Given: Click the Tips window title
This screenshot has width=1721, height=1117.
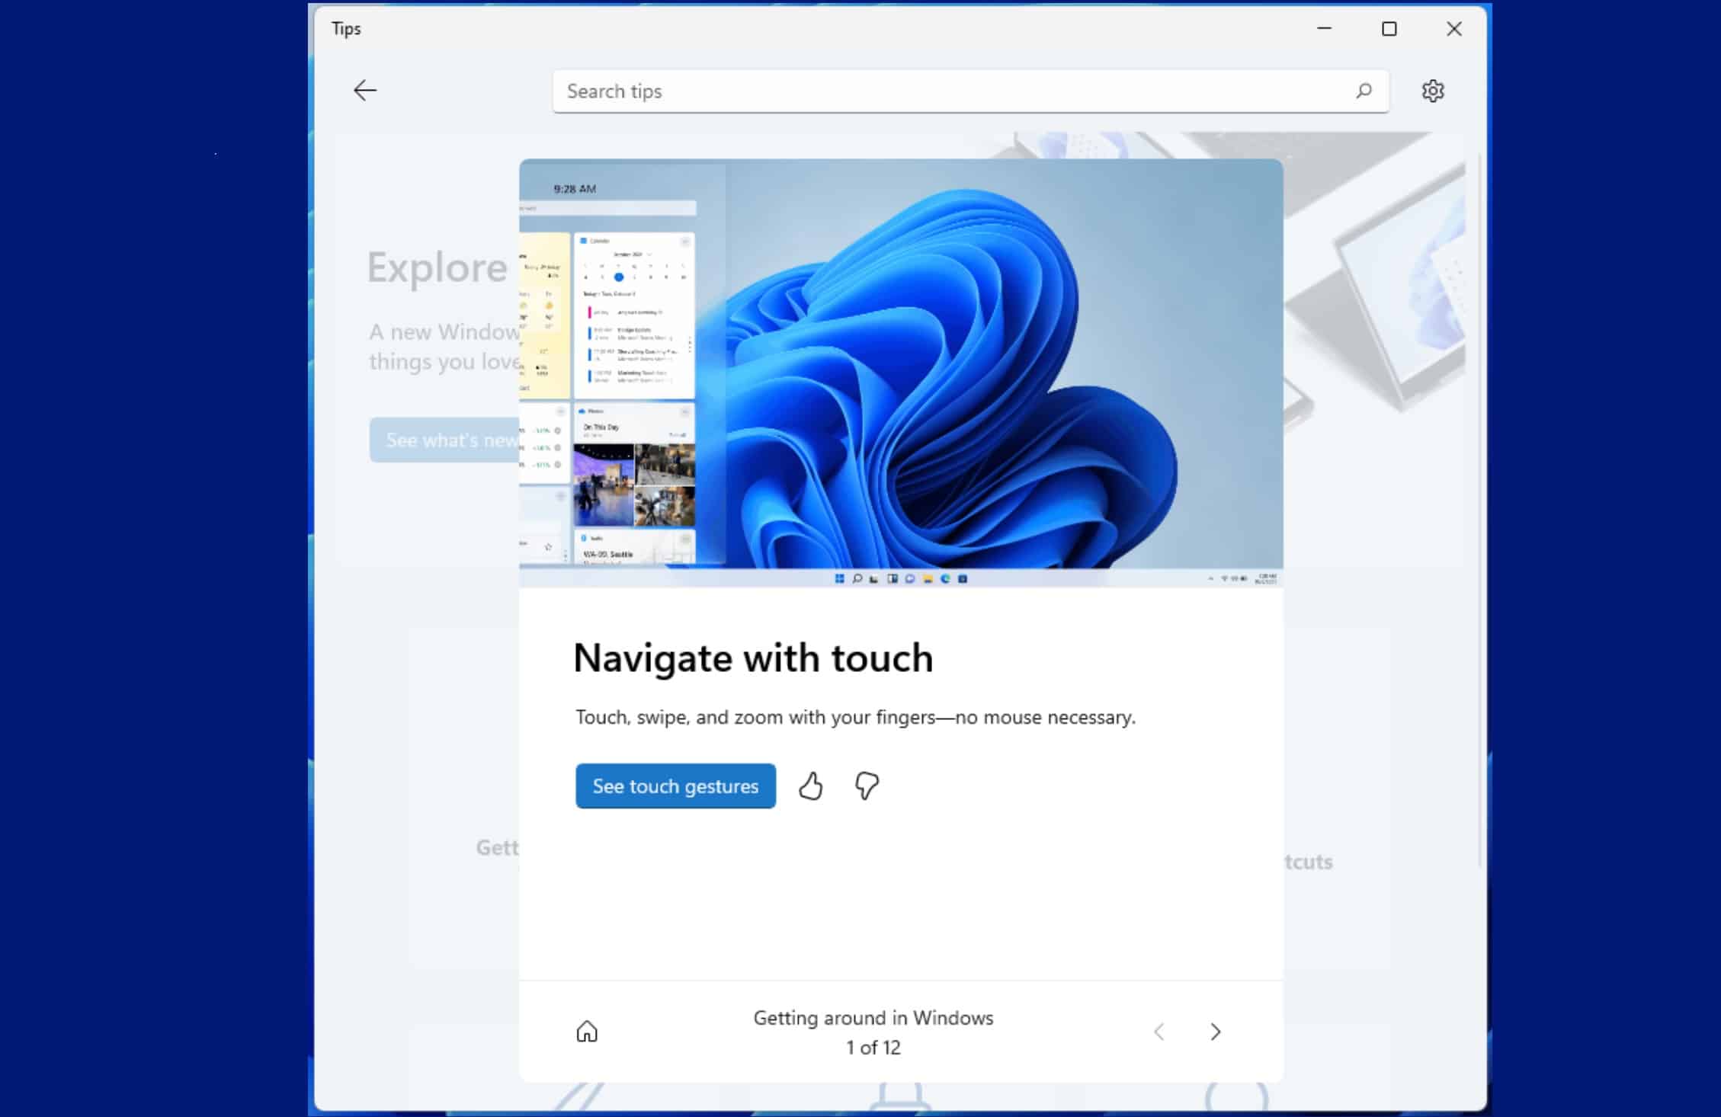Looking at the screenshot, I should pyautogui.click(x=346, y=28).
